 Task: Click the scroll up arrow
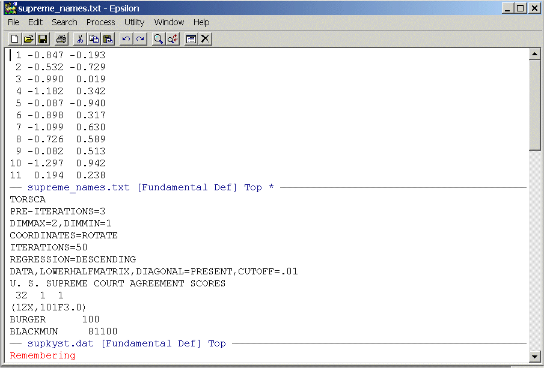click(x=534, y=55)
